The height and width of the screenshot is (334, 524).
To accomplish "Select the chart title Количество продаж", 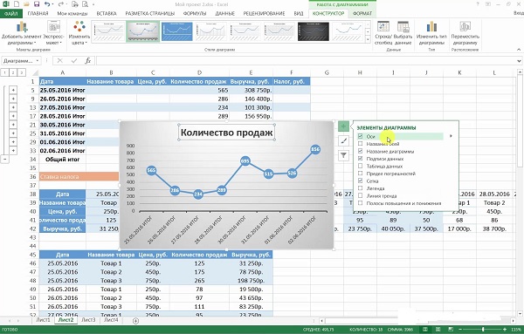I will (x=227, y=133).
